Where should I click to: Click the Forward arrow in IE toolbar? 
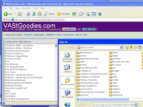20,14
